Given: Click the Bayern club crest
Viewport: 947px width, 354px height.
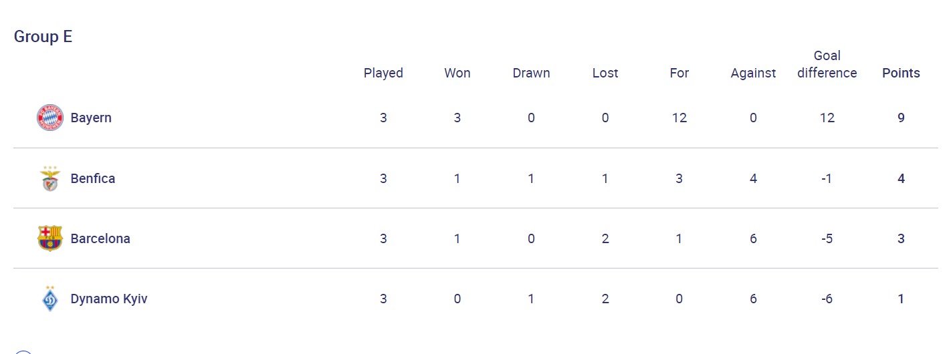Looking at the screenshot, I should click(x=49, y=118).
